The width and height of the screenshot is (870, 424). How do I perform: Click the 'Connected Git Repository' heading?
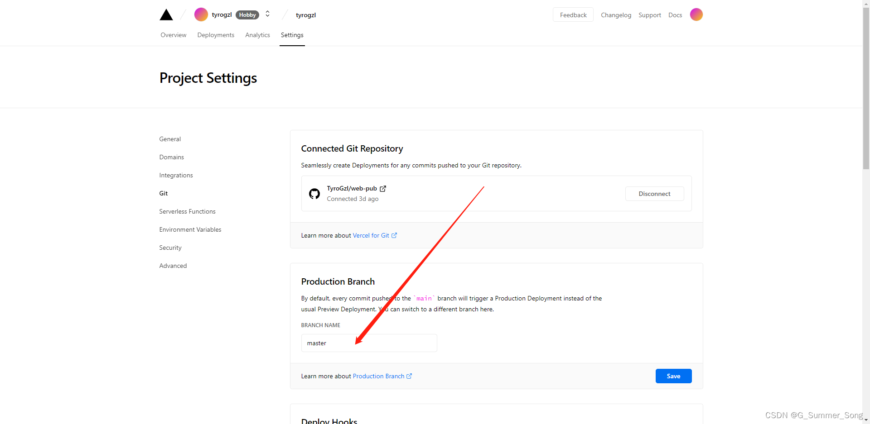tap(352, 148)
